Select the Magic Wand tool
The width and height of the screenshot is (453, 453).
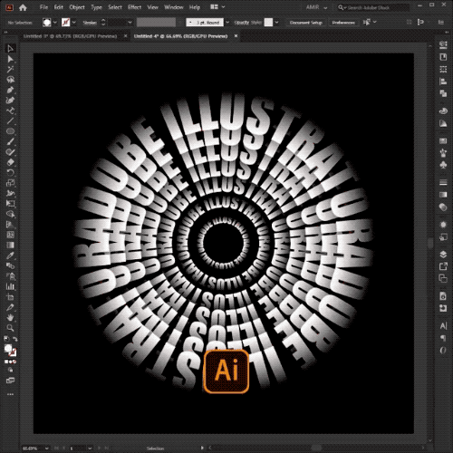tap(10, 69)
